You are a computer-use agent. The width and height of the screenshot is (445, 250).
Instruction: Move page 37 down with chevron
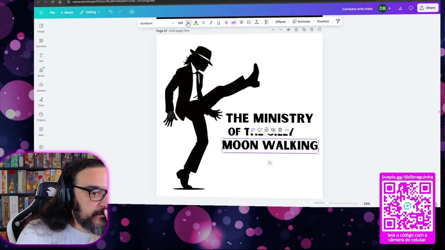(x=281, y=30)
